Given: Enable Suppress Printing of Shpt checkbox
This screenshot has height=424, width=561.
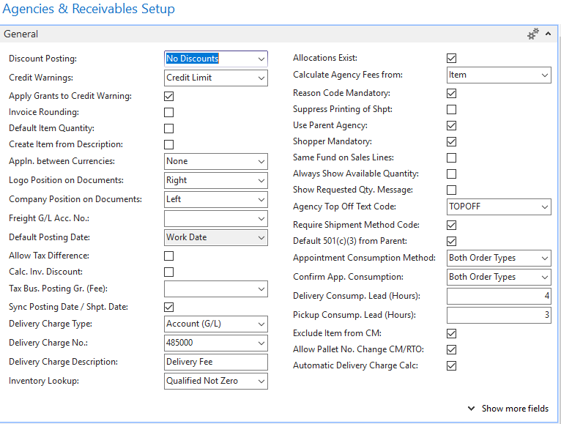Looking at the screenshot, I should pyautogui.click(x=452, y=110).
